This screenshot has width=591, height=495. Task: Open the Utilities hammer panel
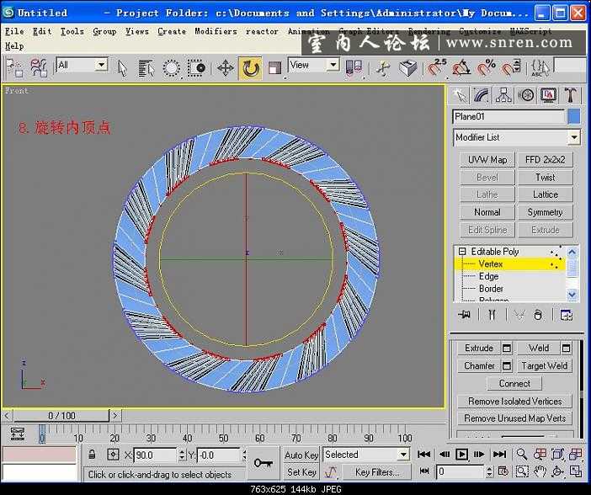click(571, 94)
